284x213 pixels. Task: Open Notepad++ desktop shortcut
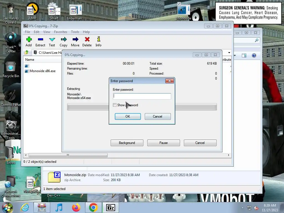32,185
